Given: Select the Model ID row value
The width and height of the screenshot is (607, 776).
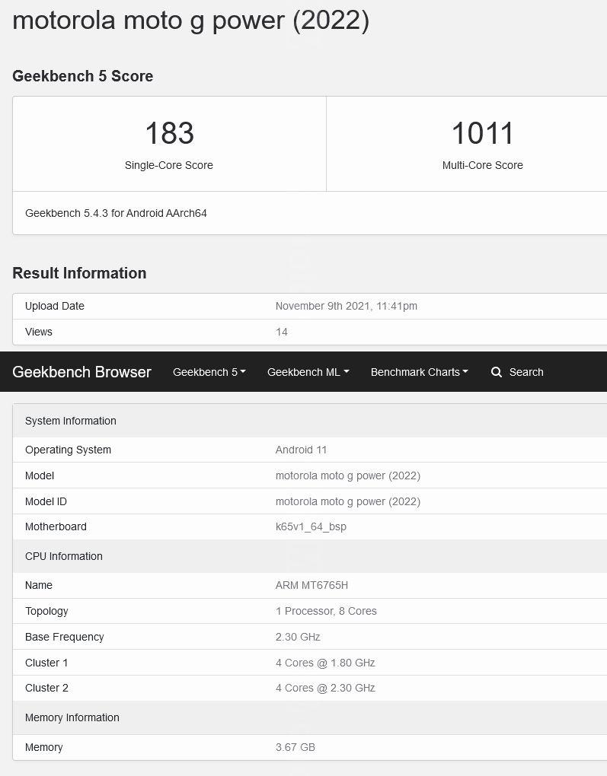Looking at the screenshot, I should (348, 501).
